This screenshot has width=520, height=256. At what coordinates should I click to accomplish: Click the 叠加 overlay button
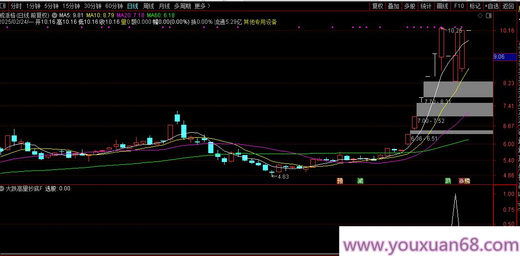tap(393, 6)
